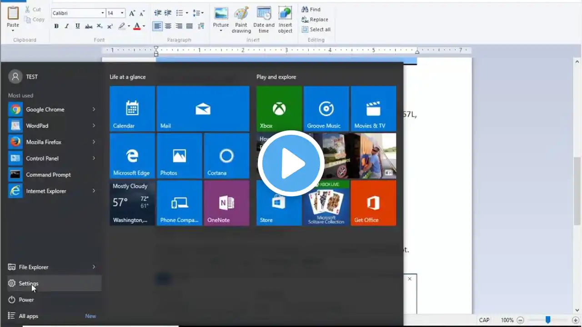
Task: Toggle italic formatting
Action: pyautogui.click(x=67, y=26)
